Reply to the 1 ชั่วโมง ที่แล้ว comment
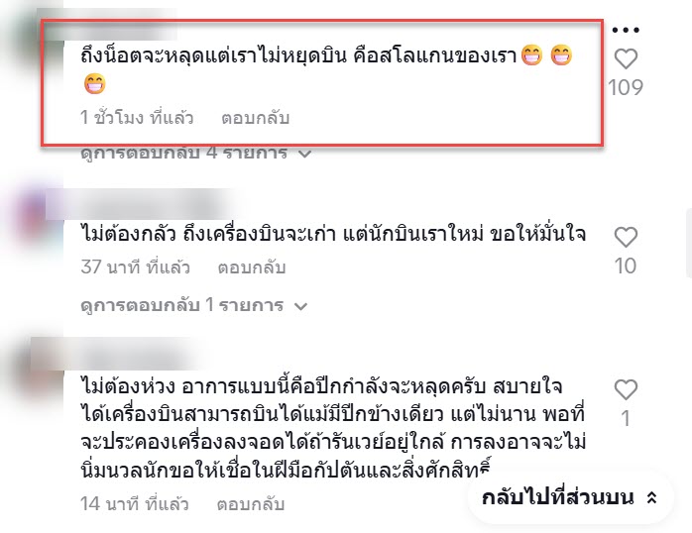 tap(255, 118)
